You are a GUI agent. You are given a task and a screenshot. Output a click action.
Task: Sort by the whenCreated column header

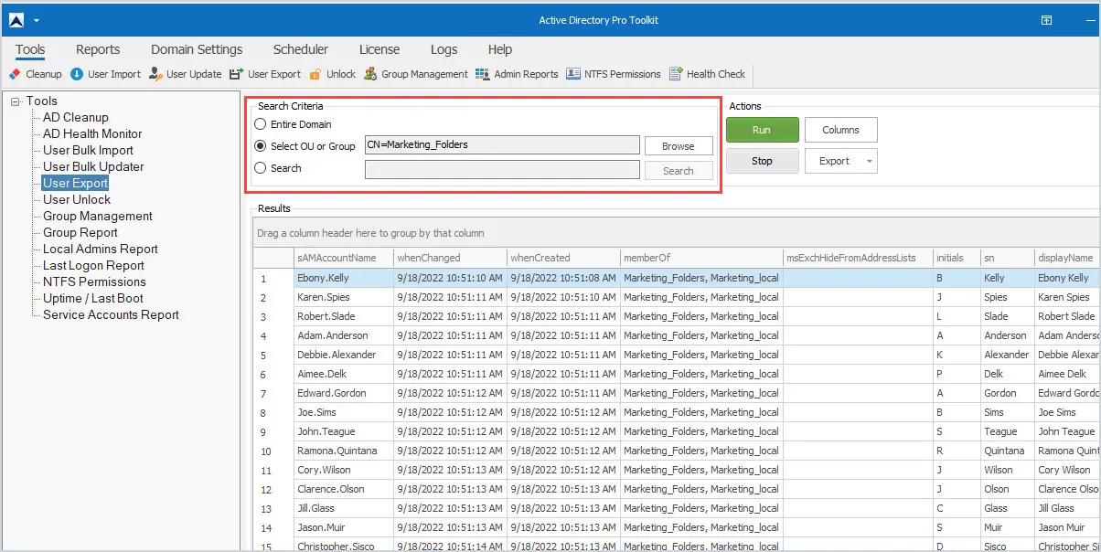[x=564, y=258]
